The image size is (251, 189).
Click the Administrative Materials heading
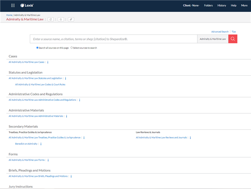coord(26,110)
